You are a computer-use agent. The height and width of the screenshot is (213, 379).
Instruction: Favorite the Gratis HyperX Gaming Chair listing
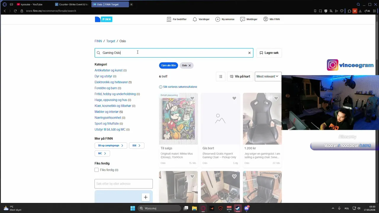click(x=234, y=98)
